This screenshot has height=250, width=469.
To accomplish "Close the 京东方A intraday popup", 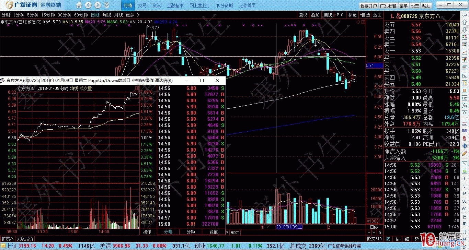I will click(x=218, y=81).
